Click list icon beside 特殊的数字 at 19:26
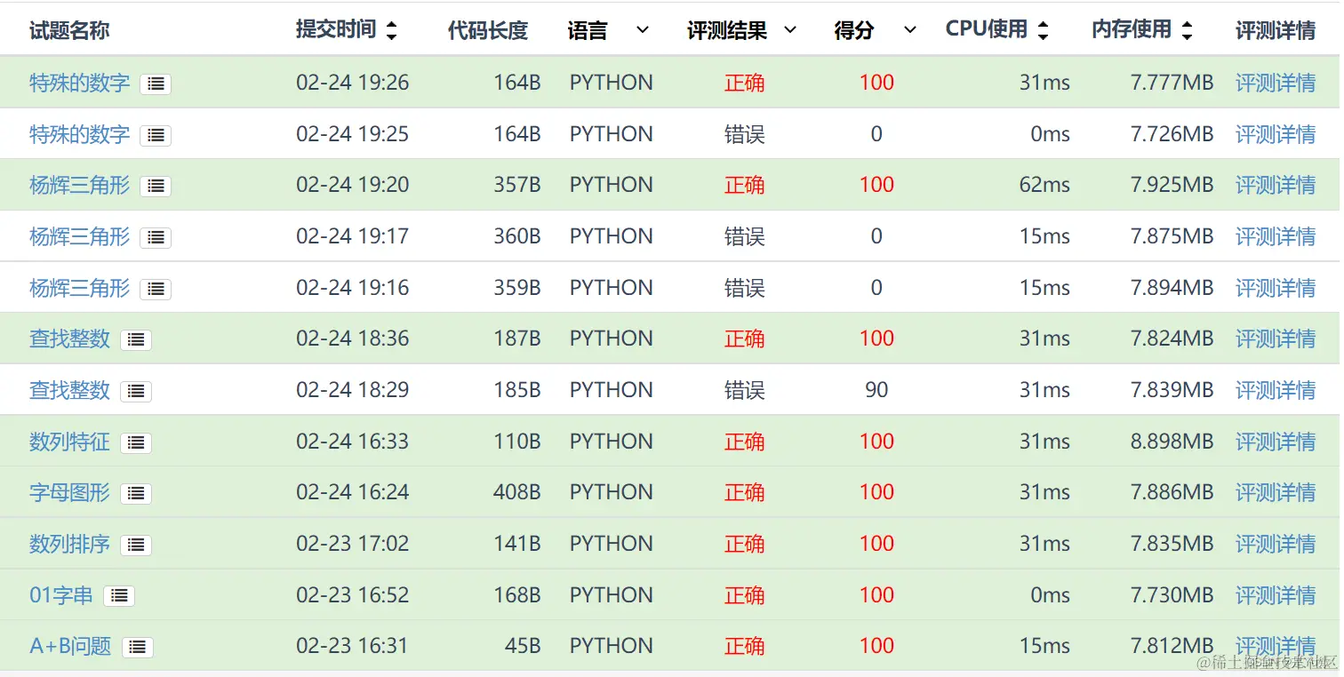Image resolution: width=1344 pixels, height=677 pixels. coord(156,84)
